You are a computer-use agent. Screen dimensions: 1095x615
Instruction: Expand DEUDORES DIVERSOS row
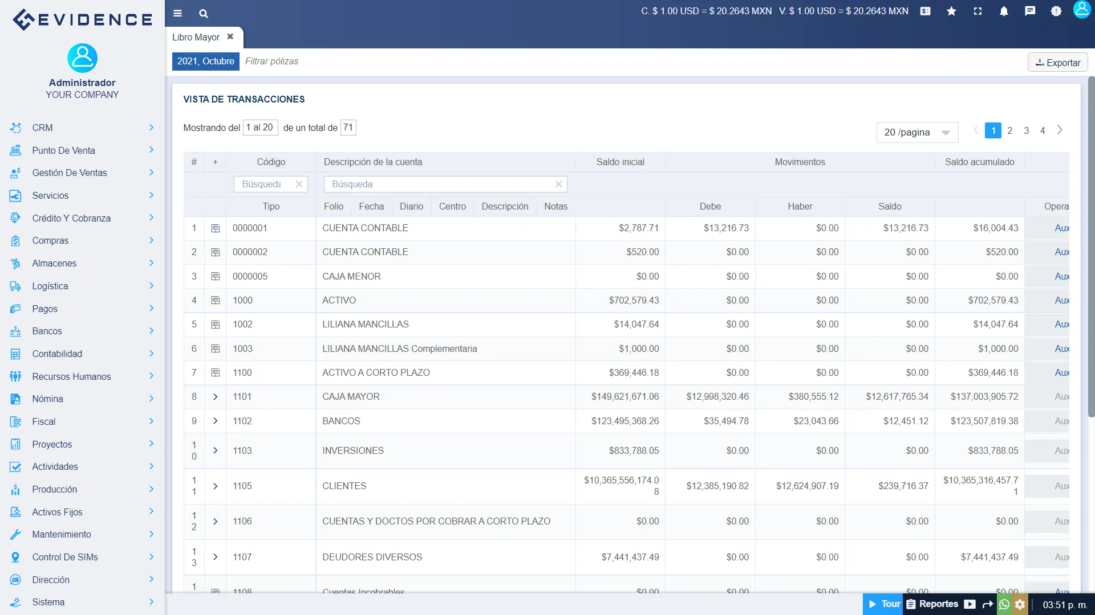tap(216, 557)
